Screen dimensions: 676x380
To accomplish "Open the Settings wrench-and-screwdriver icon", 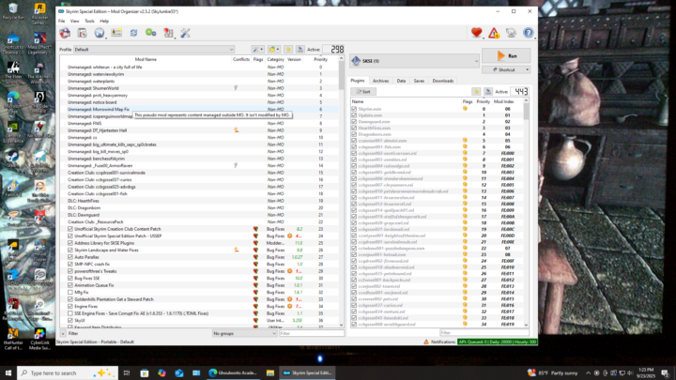I will 185,33.
